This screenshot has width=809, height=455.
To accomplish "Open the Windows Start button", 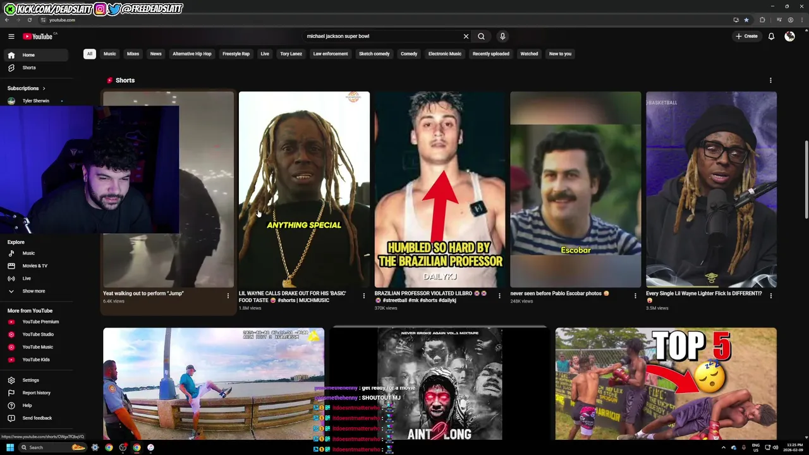I will [x=9, y=447].
